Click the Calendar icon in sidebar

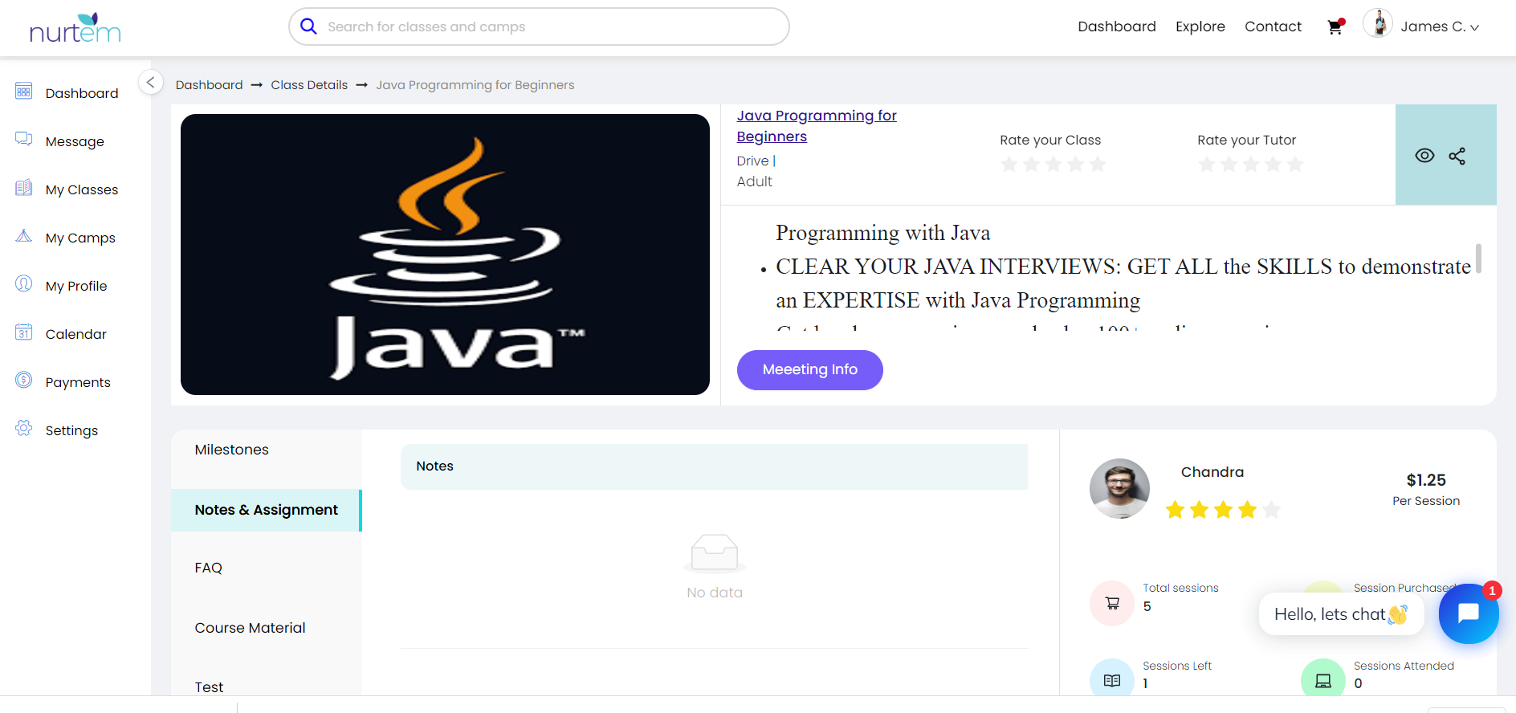point(24,332)
